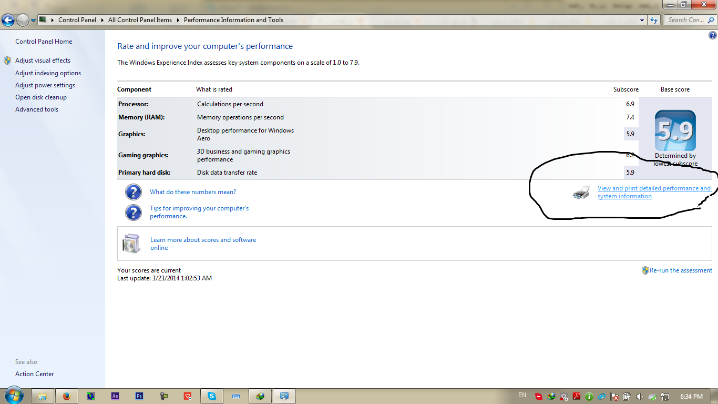
Task: Click the green info tray icon
Action: point(589,397)
